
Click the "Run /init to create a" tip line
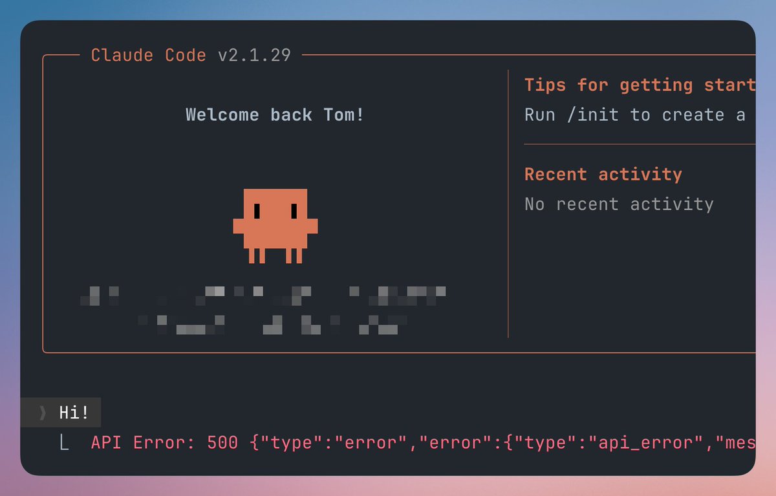pos(635,115)
